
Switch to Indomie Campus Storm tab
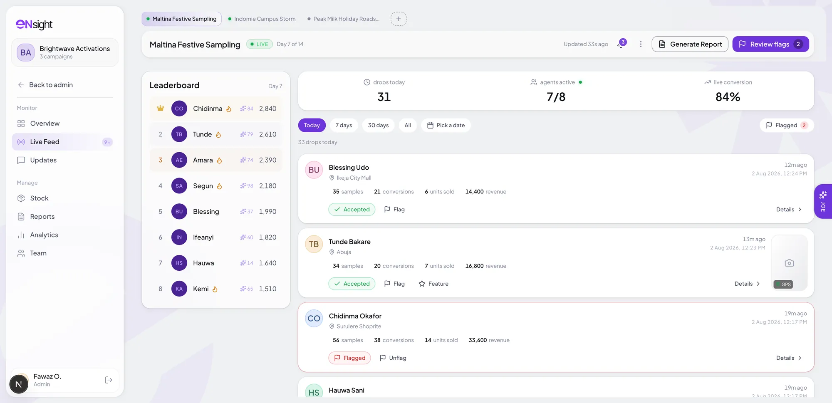pos(262,19)
